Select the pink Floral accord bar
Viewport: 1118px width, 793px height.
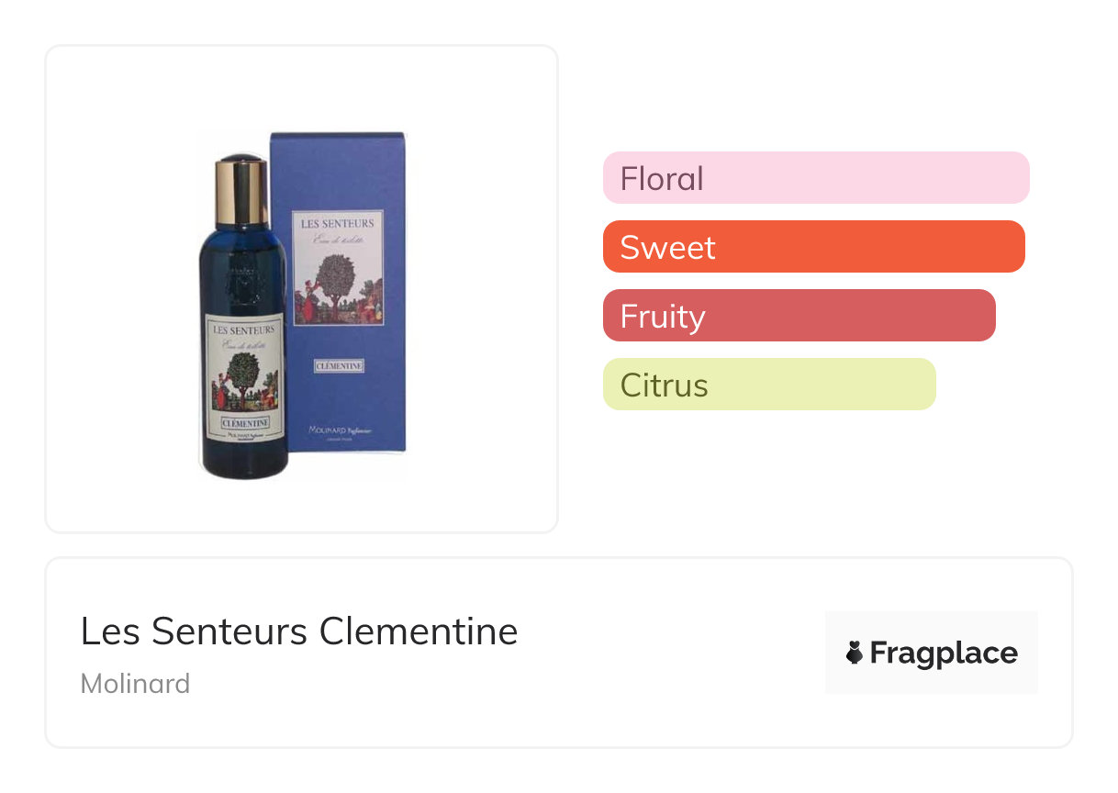pyautogui.click(x=816, y=178)
